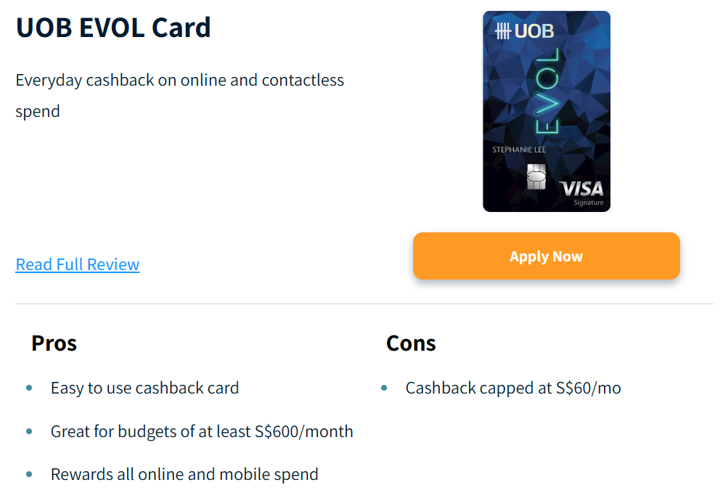
Task: Click the bullet before 'Cashback capped at S$60/mo'
Action: click(384, 388)
